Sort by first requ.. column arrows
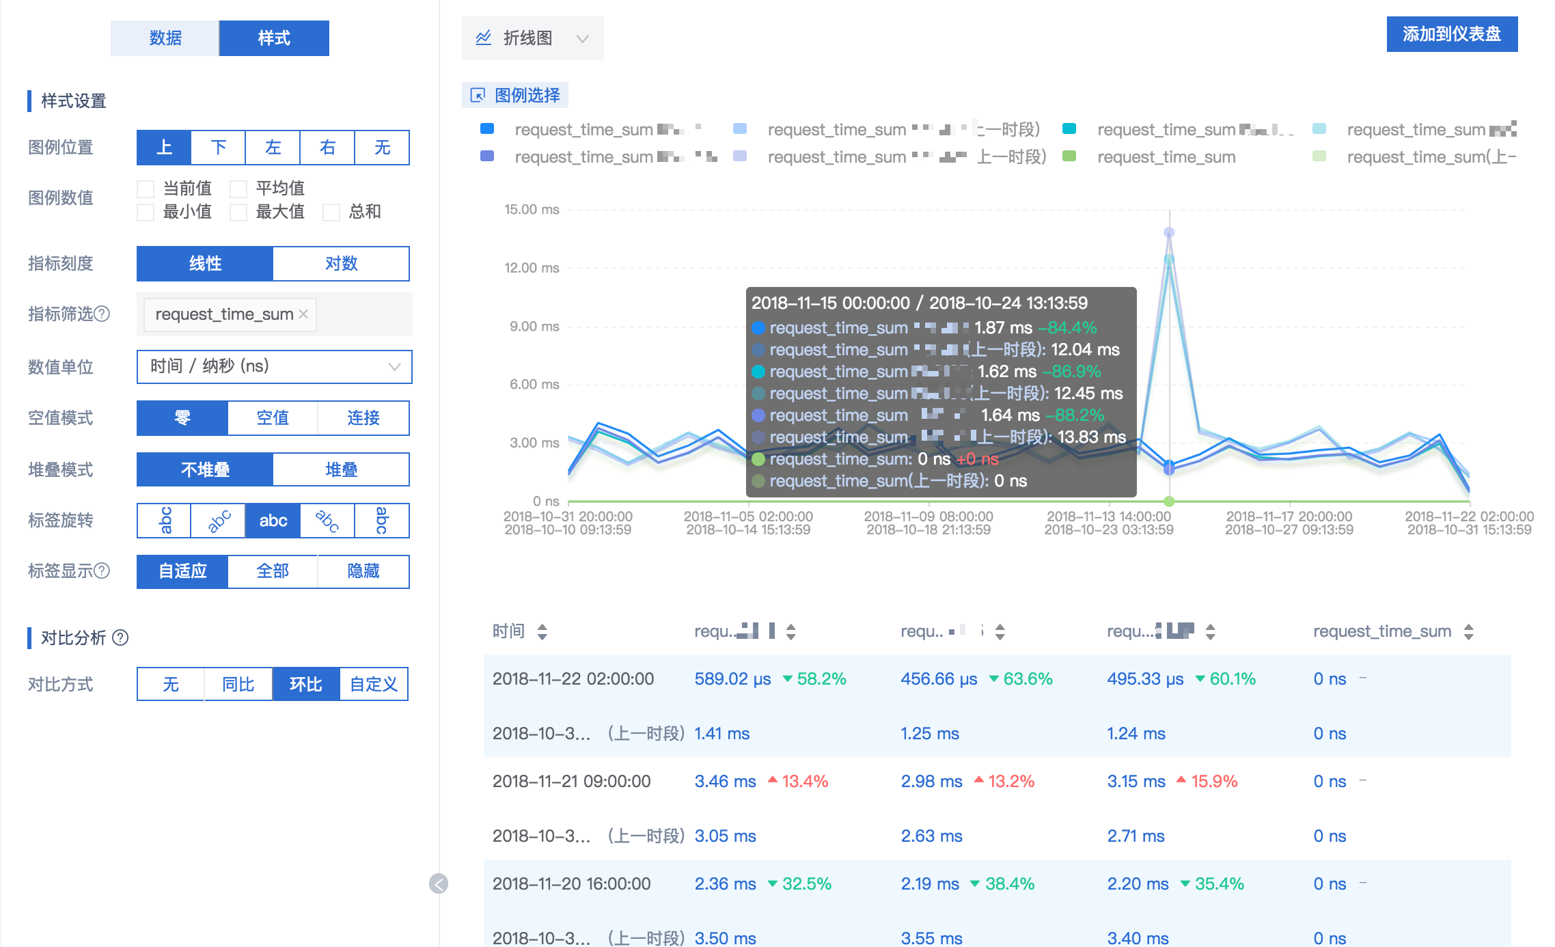This screenshot has height=947, width=1555. (x=791, y=631)
